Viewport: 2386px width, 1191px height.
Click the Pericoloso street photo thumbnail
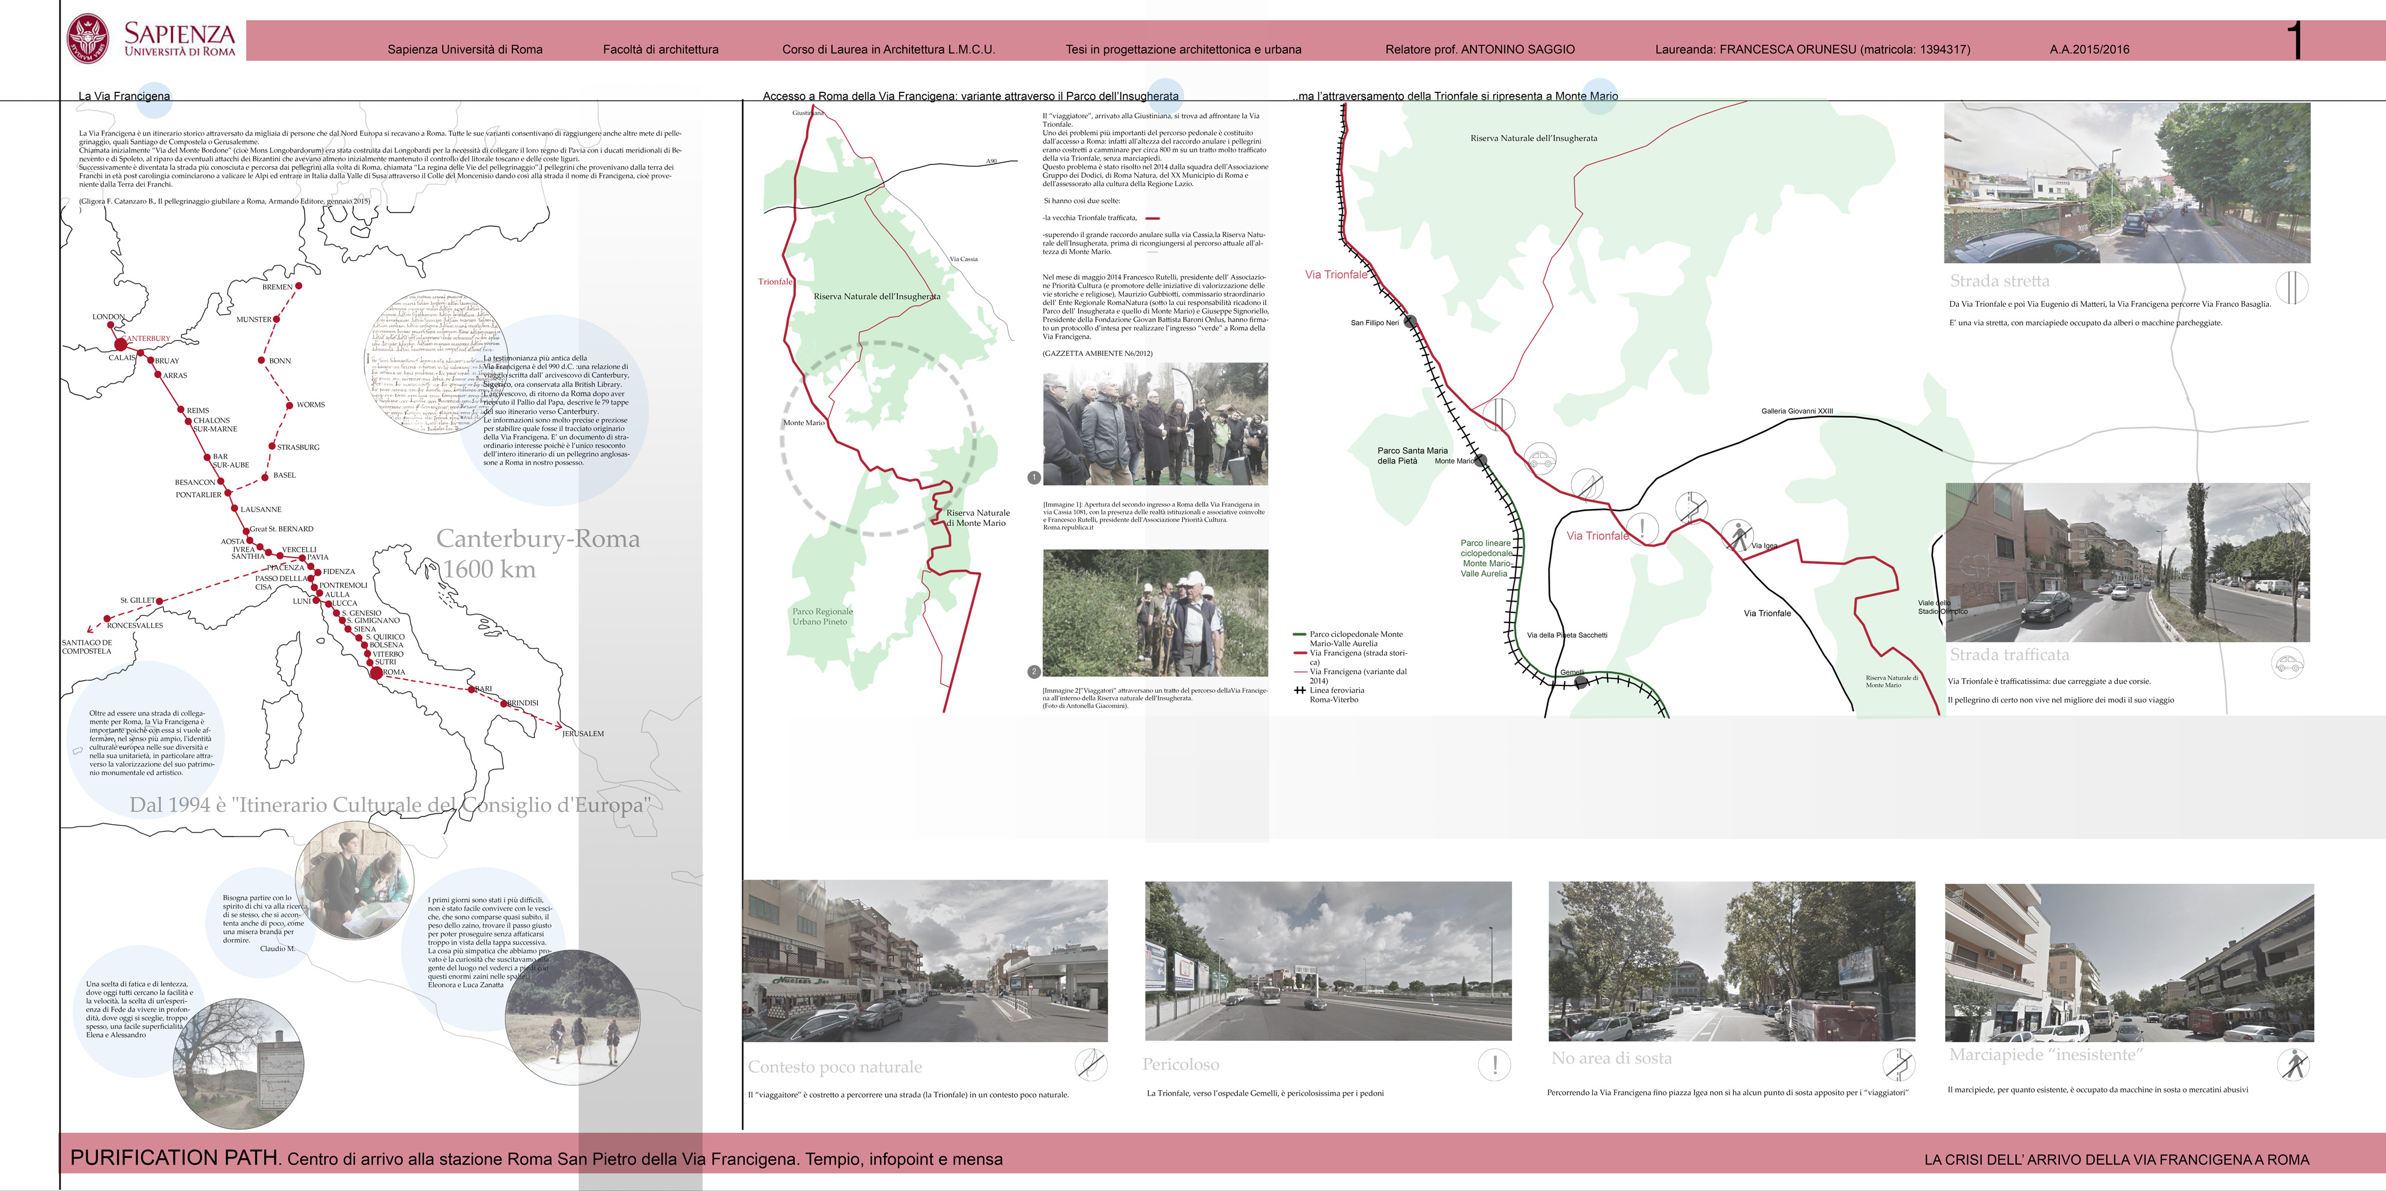tap(1328, 960)
